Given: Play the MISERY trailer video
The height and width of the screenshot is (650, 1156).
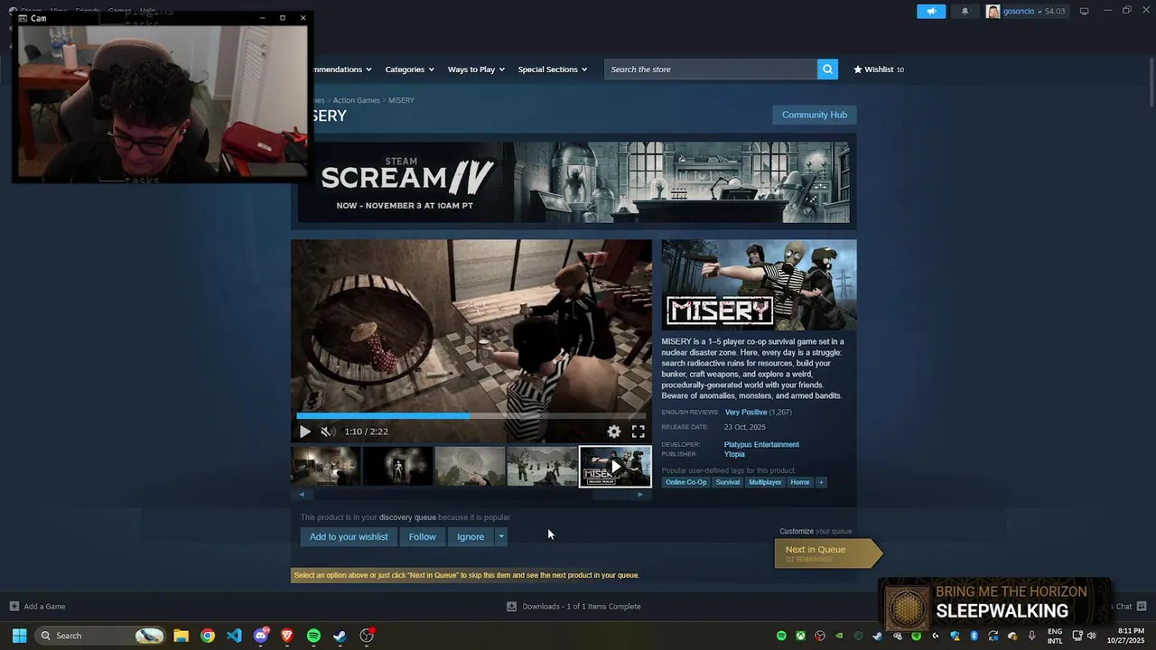Looking at the screenshot, I should (304, 432).
